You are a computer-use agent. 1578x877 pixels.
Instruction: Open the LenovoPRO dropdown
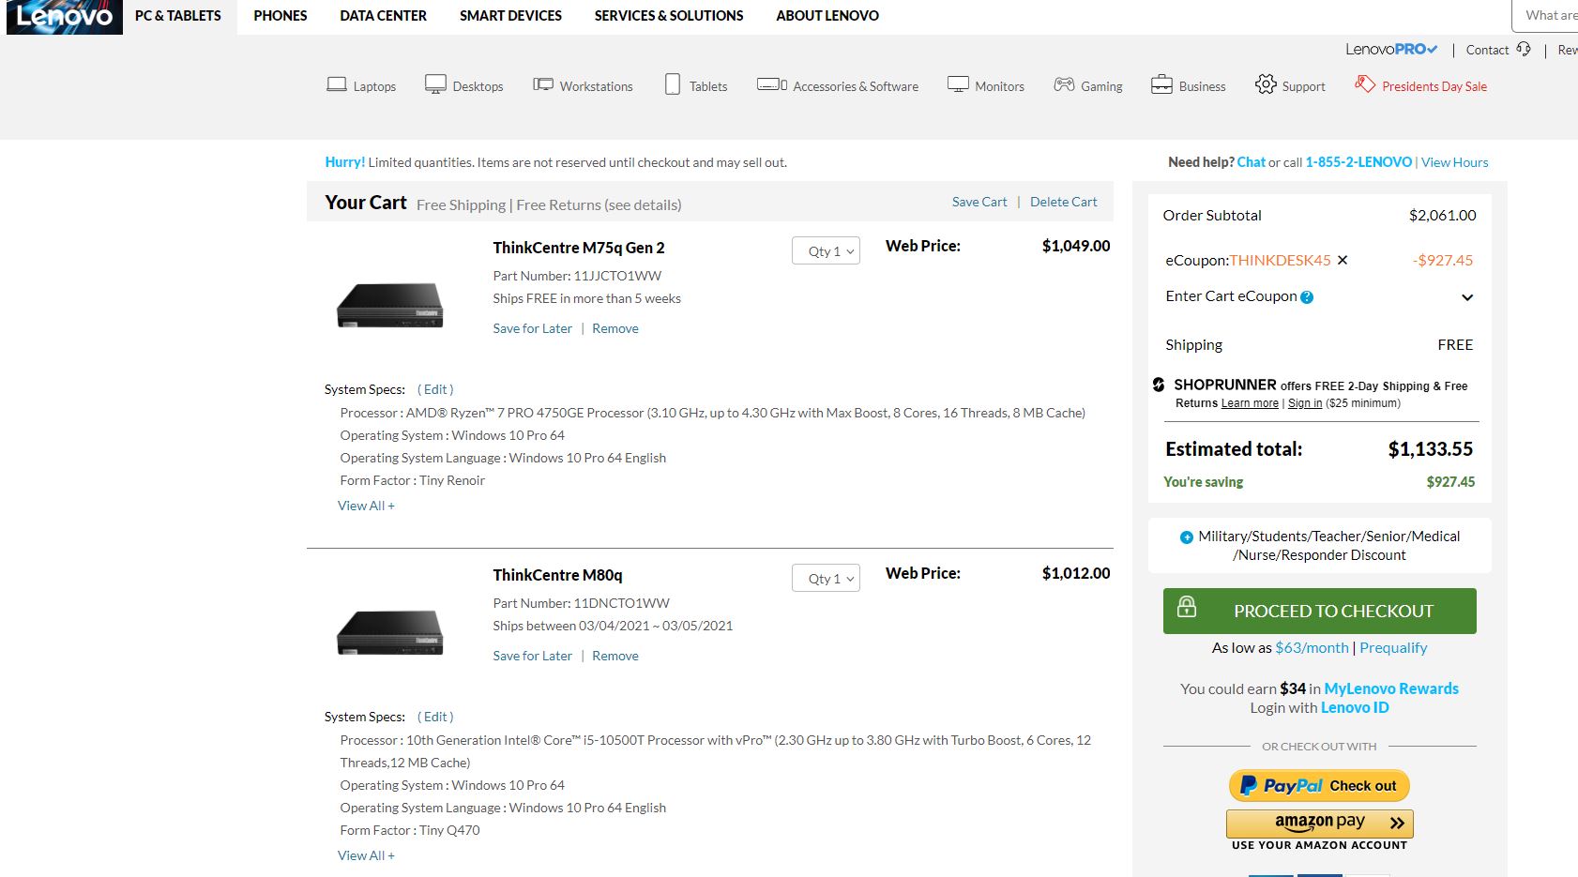1391,50
